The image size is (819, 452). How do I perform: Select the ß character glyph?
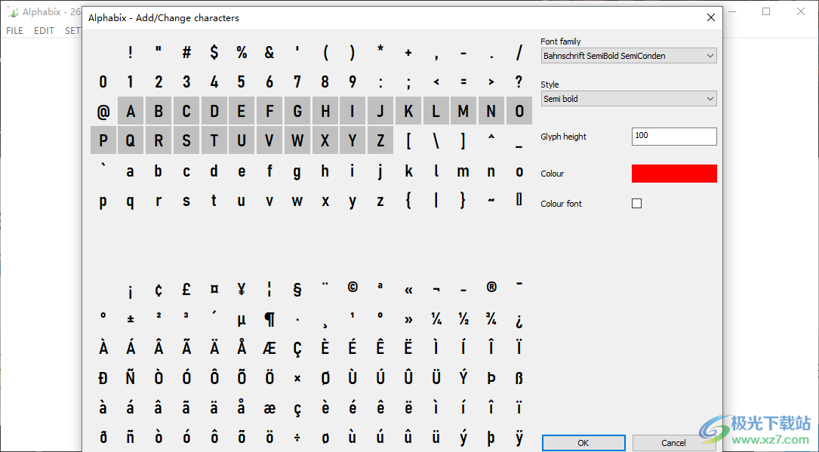click(519, 377)
